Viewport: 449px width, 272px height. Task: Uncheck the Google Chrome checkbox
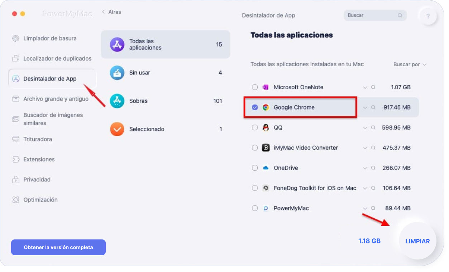pos(255,107)
